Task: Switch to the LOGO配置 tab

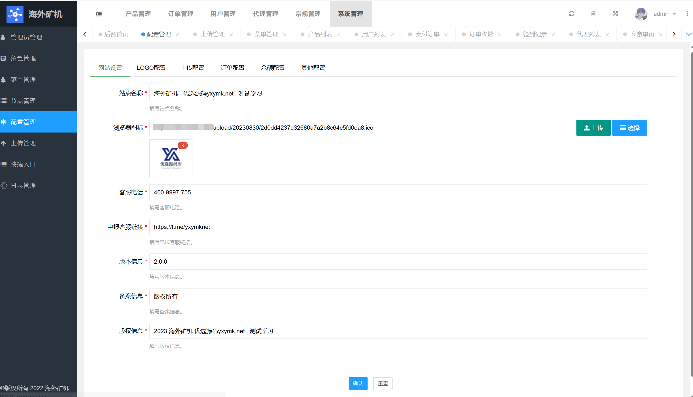Action: coord(151,68)
